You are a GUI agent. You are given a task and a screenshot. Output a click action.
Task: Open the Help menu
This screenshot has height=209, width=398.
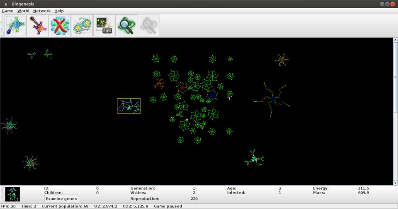point(59,11)
